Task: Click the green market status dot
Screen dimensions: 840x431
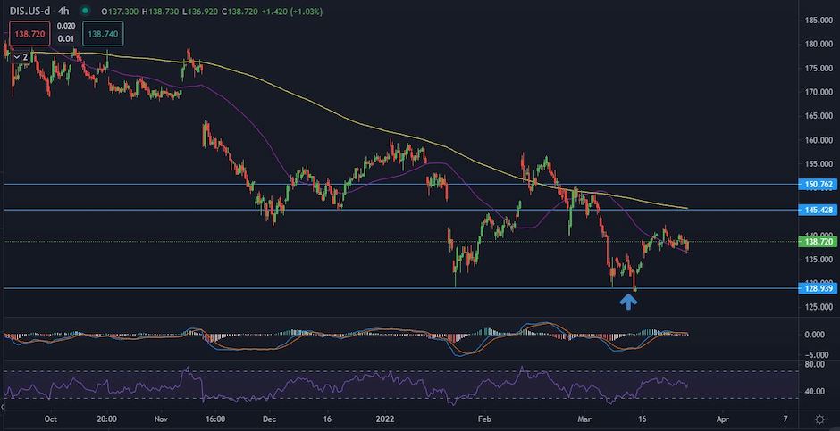Action: [85, 11]
